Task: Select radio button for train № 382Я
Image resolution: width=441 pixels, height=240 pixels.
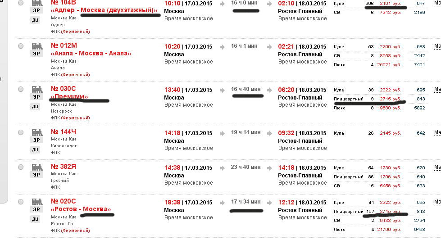Action: [x=21, y=167]
